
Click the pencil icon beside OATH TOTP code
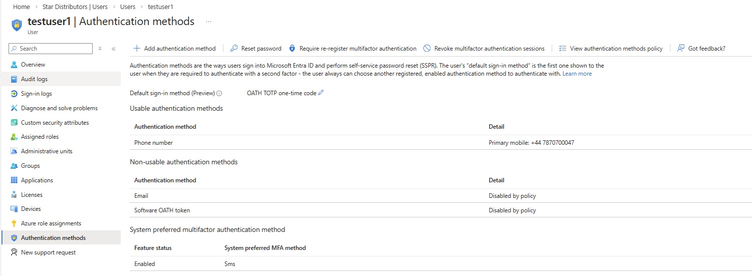321,93
